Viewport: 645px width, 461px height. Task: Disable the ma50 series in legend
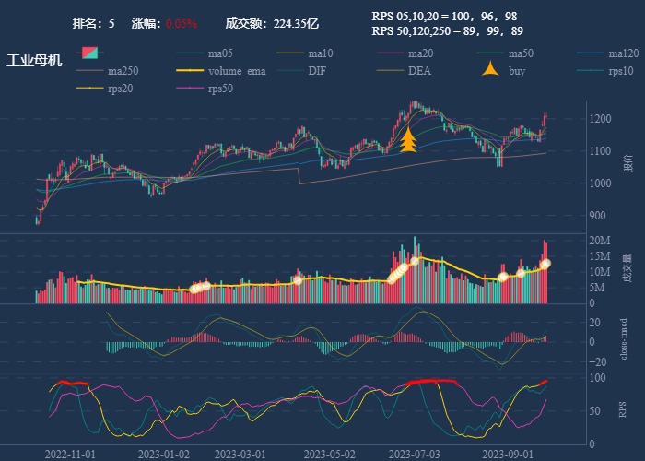point(521,53)
